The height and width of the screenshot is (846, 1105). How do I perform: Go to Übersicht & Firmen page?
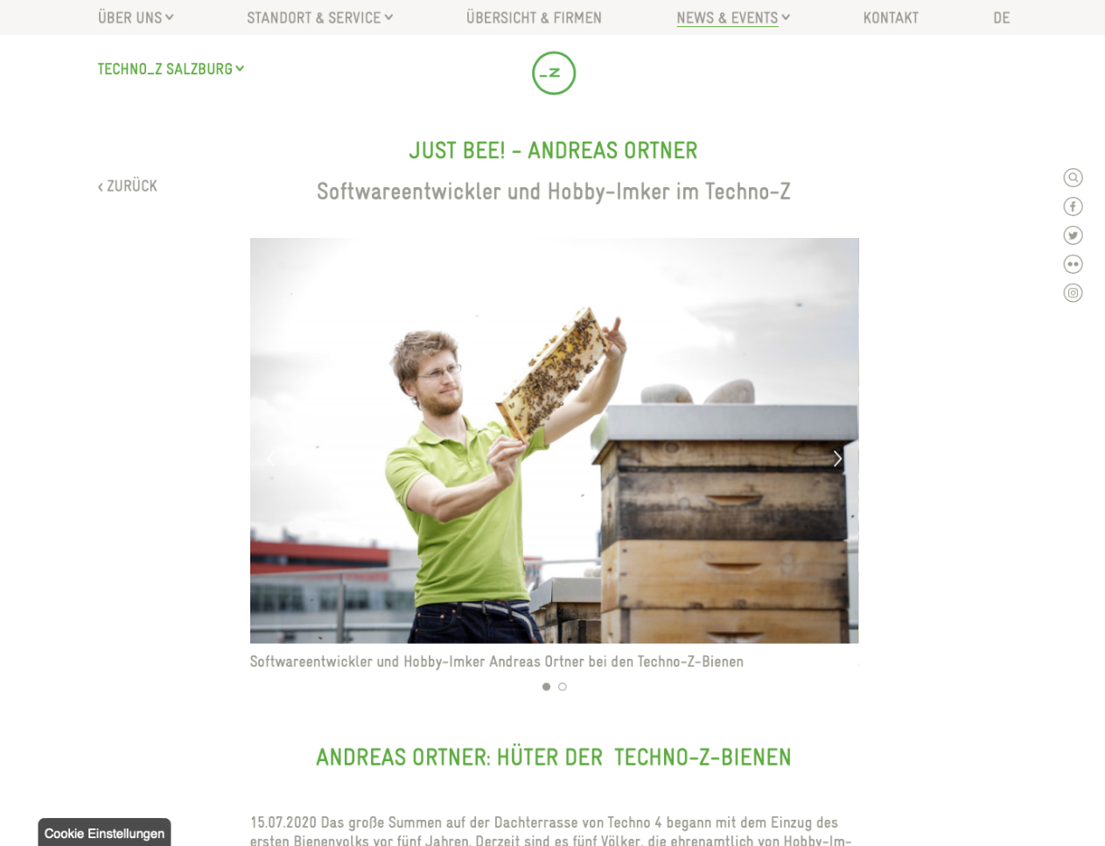pos(534,17)
